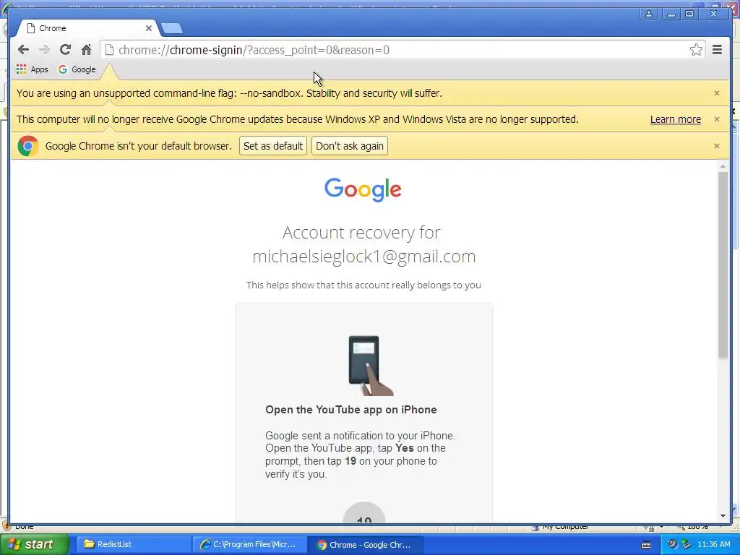The image size is (740, 555).
Task: Dismiss the default browser infobar
Action: [716, 146]
